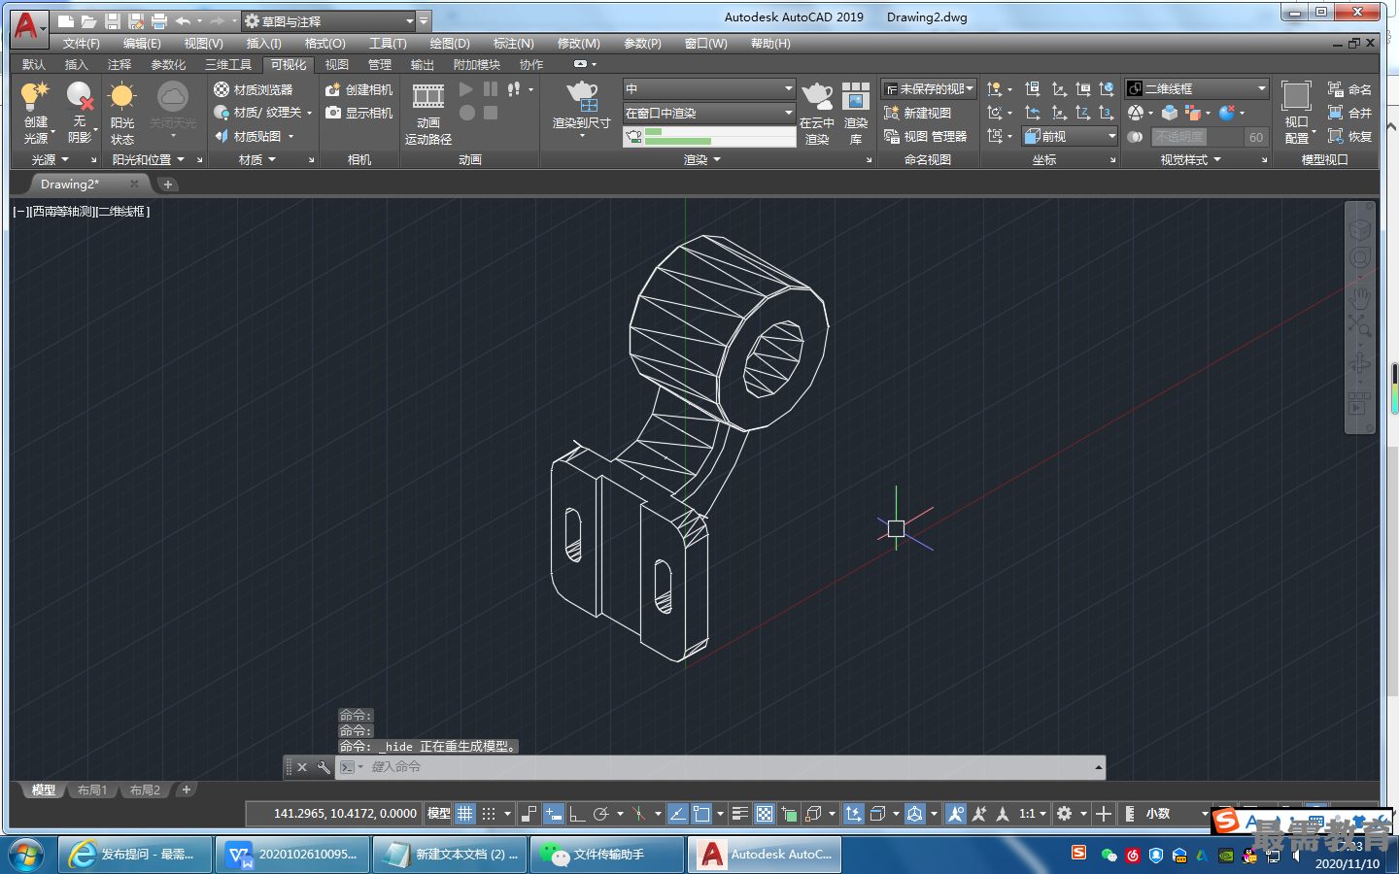Switch to the 布局1 layout tab
1399x874 pixels.
tap(92, 790)
